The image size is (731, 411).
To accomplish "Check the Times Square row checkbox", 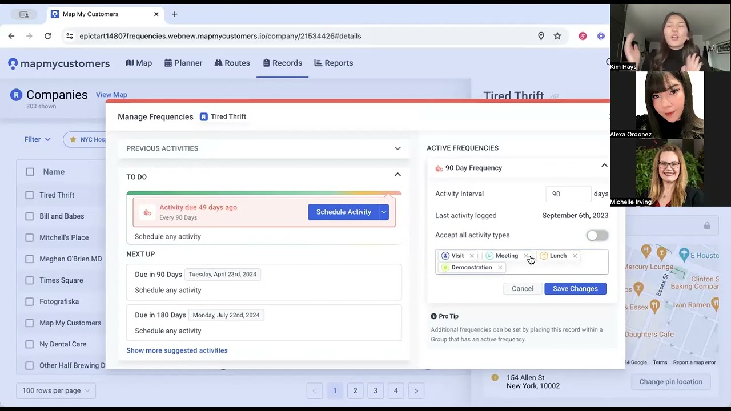I will 29,280.
